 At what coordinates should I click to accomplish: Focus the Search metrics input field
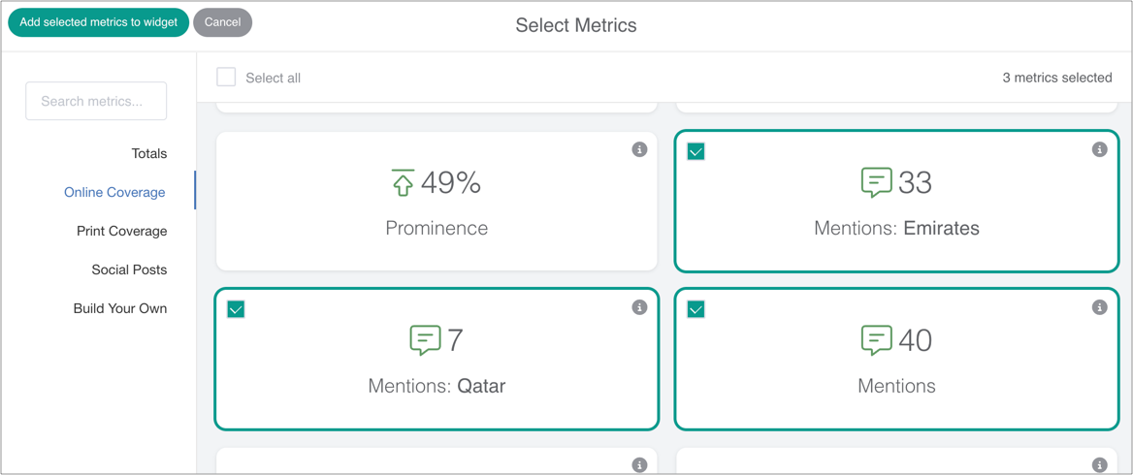tap(96, 101)
